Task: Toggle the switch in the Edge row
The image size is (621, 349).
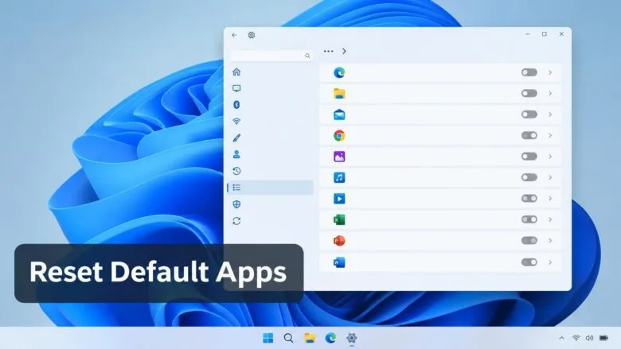Action: click(x=529, y=72)
